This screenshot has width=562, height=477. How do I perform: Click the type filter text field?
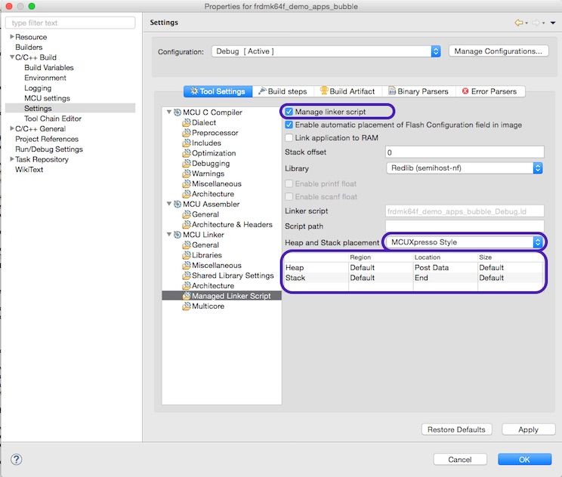[70, 23]
